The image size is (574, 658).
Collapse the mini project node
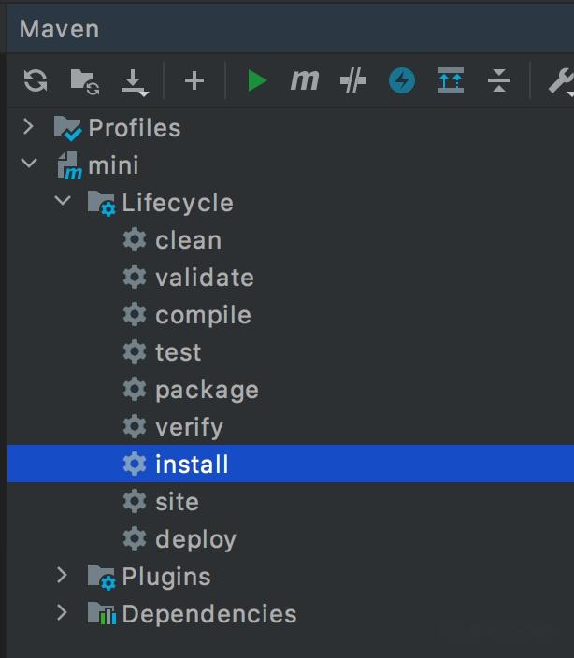(x=29, y=164)
